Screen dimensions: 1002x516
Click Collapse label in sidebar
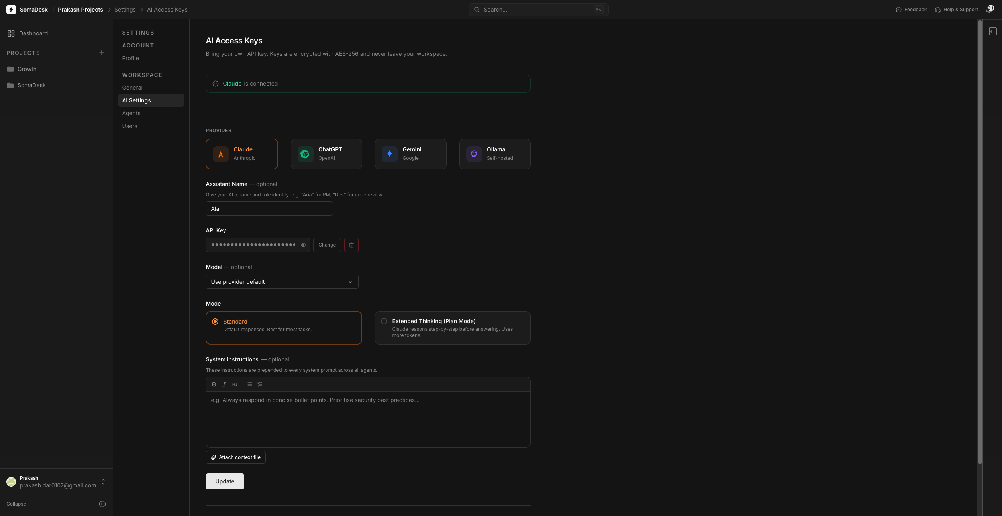pyautogui.click(x=16, y=504)
